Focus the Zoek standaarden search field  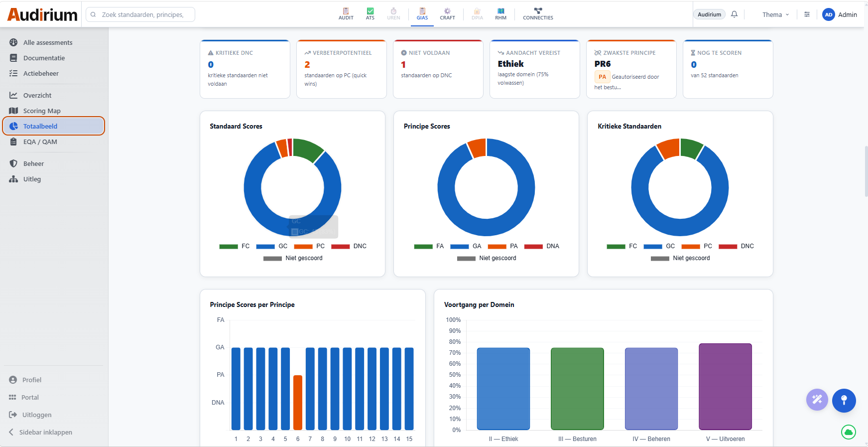[140, 14]
